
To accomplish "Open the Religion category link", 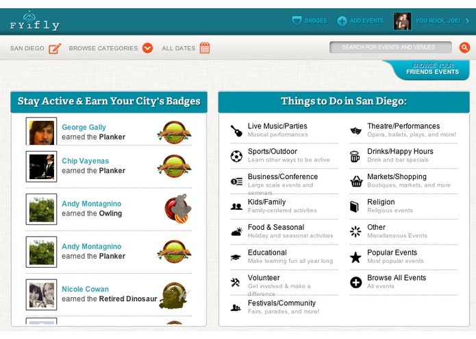I will [x=381, y=202].
